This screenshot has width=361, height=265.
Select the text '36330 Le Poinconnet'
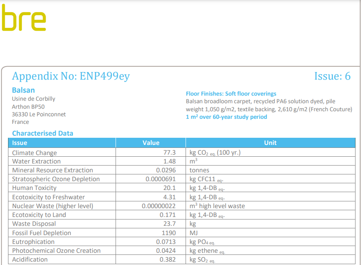[39, 114]
